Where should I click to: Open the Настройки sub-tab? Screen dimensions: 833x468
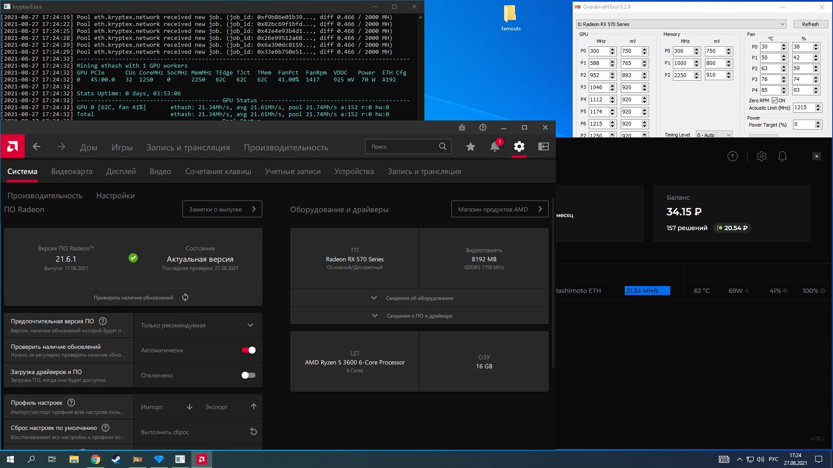coord(115,196)
